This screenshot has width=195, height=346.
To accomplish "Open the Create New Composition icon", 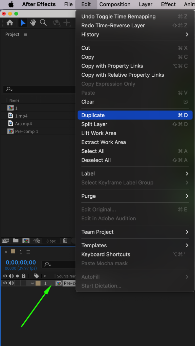I will 26,241.
